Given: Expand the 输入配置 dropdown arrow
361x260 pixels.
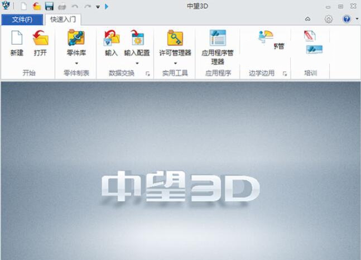Looking at the screenshot, I should (137, 63).
